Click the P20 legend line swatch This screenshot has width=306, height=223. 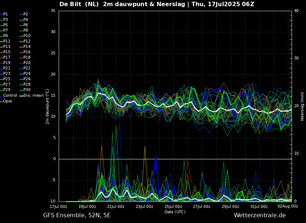pyautogui.click(x=21, y=63)
